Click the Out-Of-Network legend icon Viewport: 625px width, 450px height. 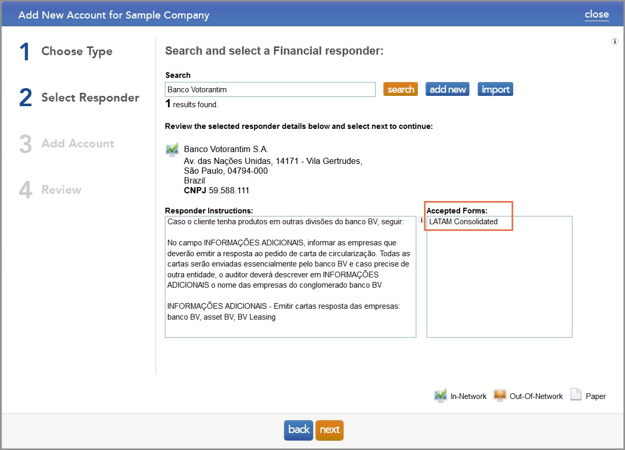click(x=499, y=396)
